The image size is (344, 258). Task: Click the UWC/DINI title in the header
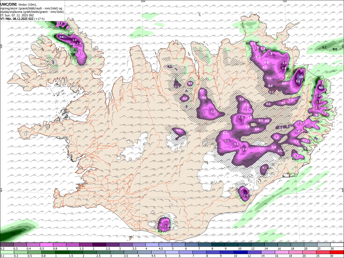click(x=8, y=4)
